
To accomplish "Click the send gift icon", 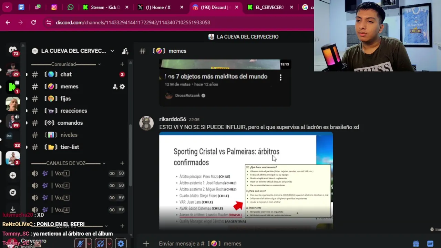I will (x=416, y=244).
